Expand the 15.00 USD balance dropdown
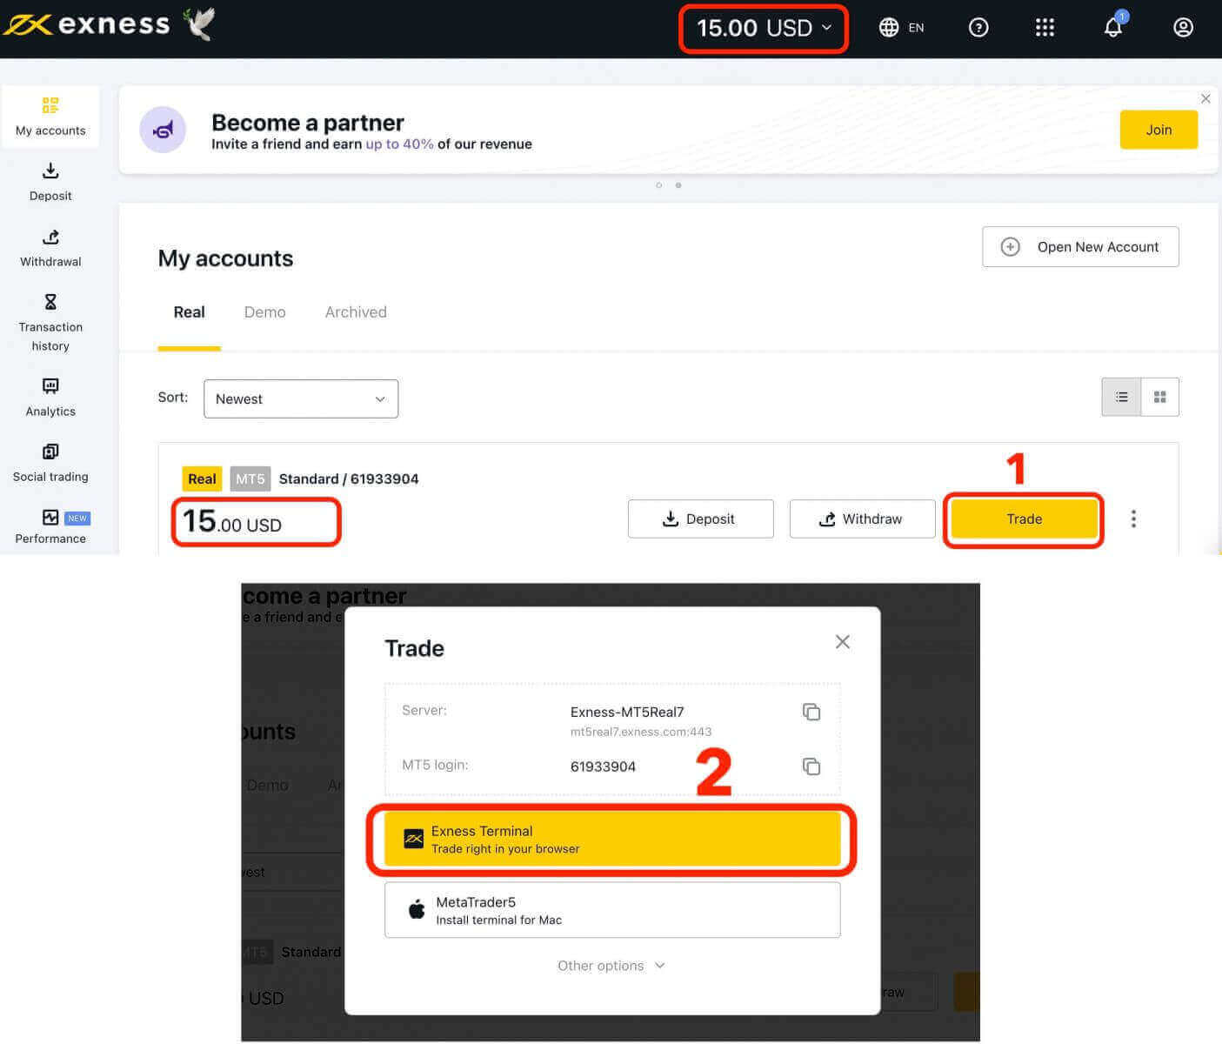This screenshot has height=1044, width=1222. pos(764,29)
